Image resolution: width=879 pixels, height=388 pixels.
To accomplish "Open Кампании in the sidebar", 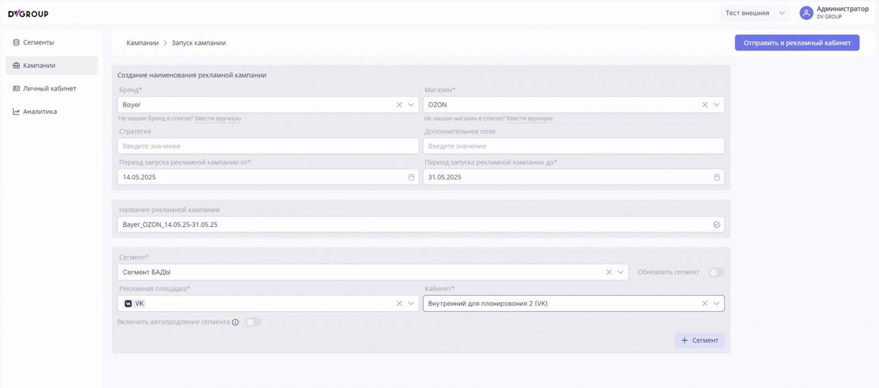I will [52, 65].
